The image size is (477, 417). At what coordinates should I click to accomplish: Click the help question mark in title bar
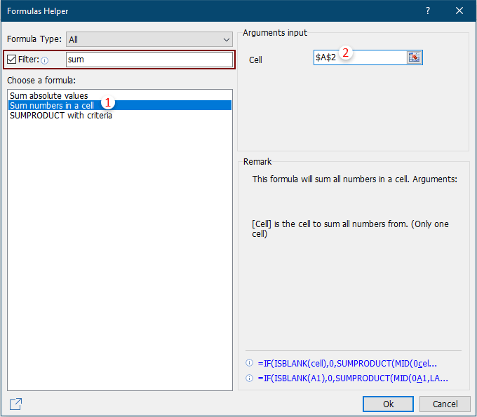point(428,11)
